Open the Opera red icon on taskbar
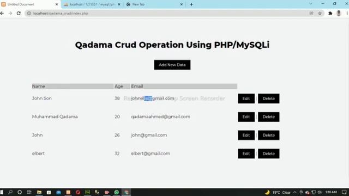The height and width of the screenshot is (196, 349). (x=77, y=192)
